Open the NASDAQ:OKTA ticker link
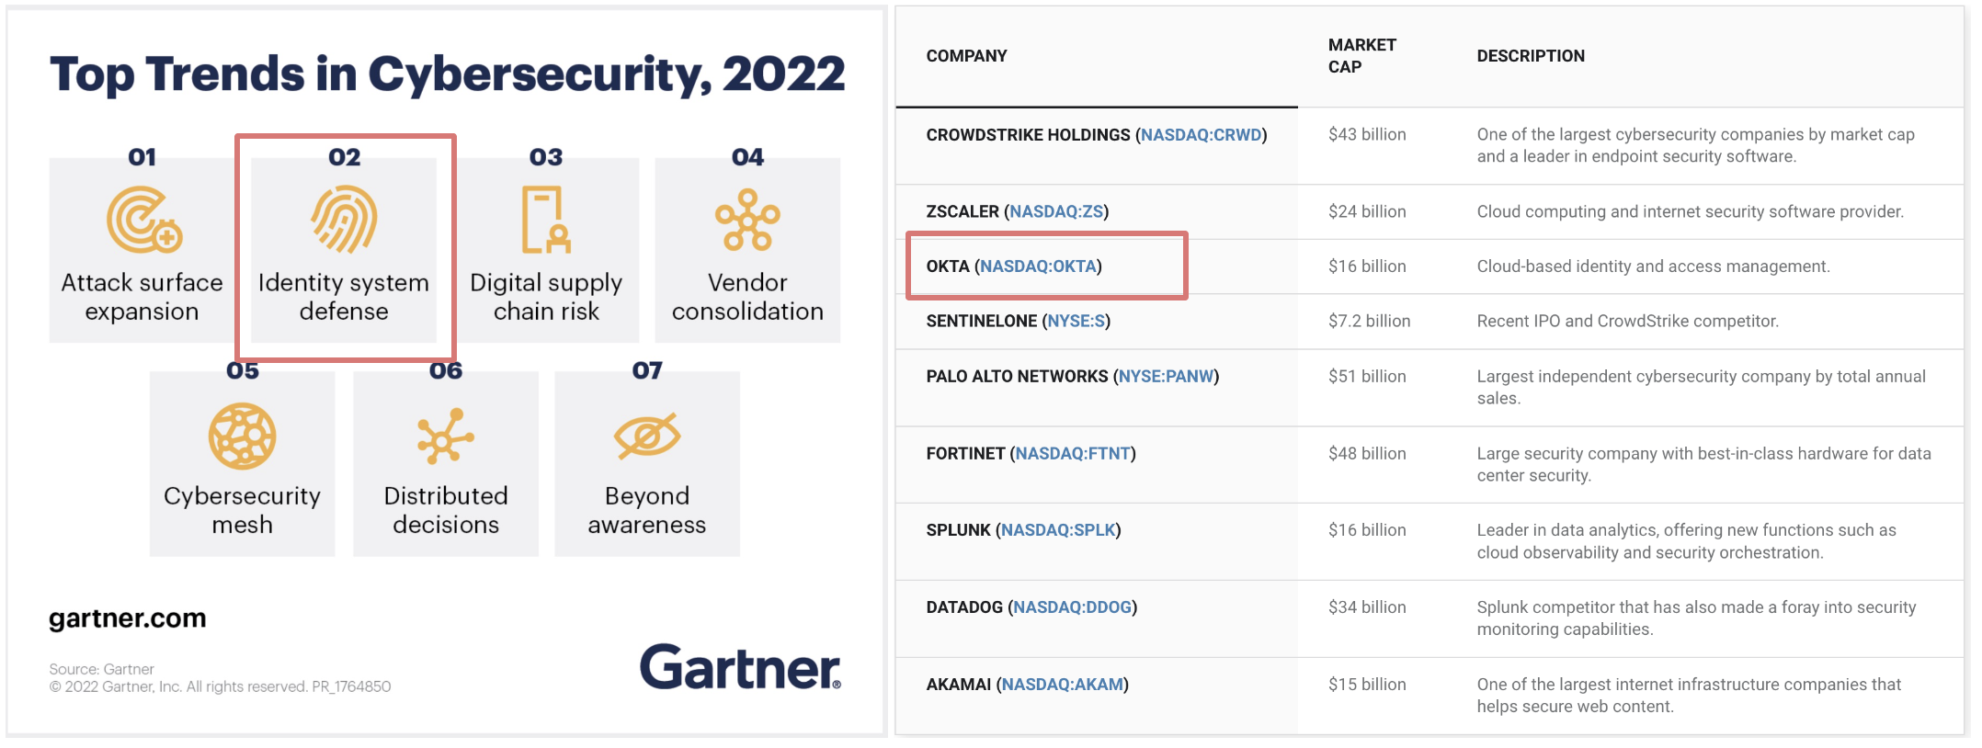Screen dimensions: 1982x748 coord(1038,266)
